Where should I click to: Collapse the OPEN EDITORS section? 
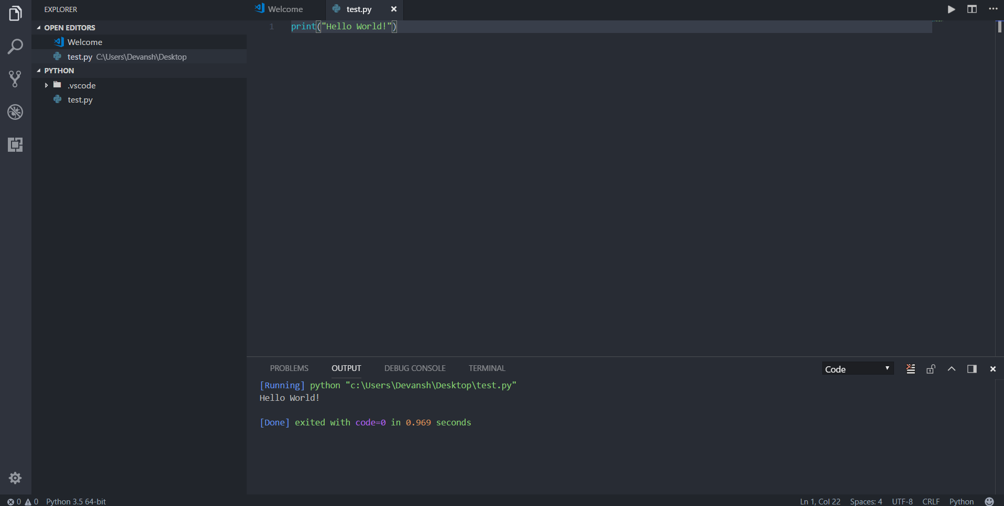tap(38, 27)
